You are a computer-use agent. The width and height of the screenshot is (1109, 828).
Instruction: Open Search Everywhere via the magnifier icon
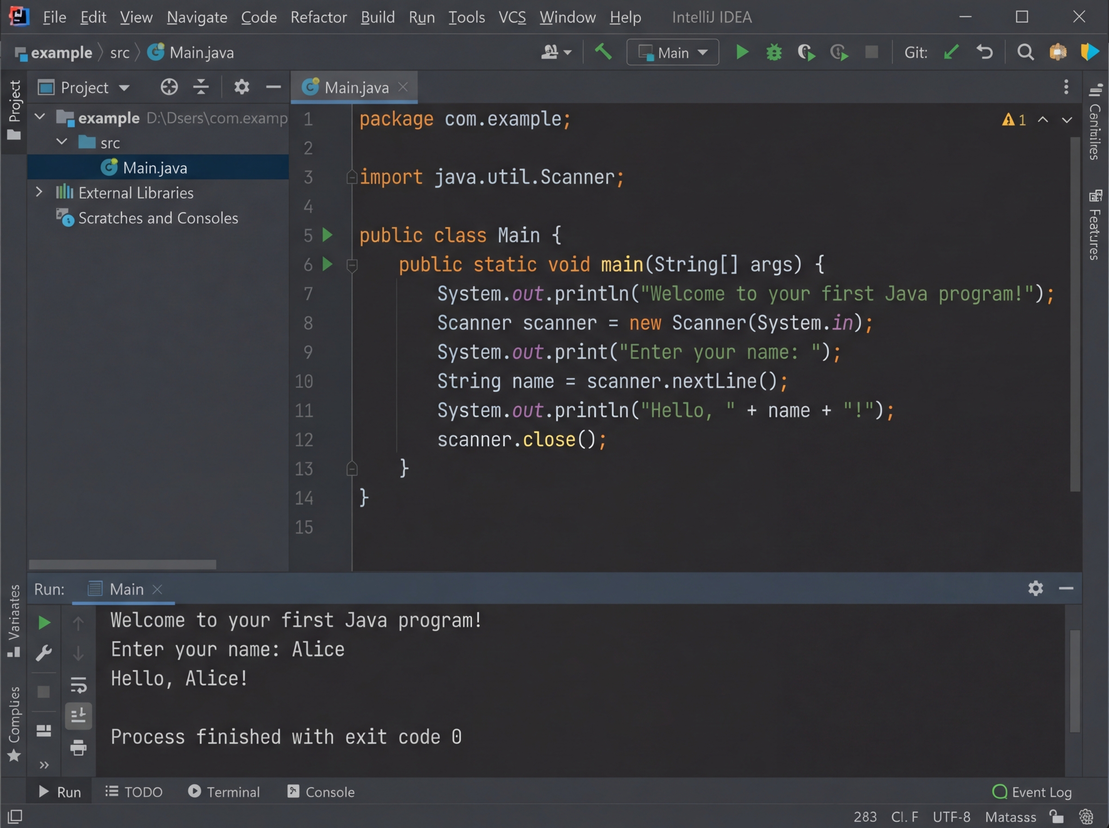click(x=1025, y=52)
